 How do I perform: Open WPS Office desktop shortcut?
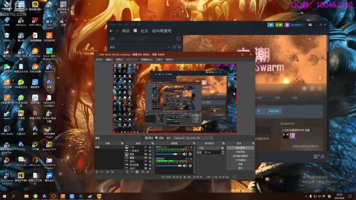coord(35,21)
